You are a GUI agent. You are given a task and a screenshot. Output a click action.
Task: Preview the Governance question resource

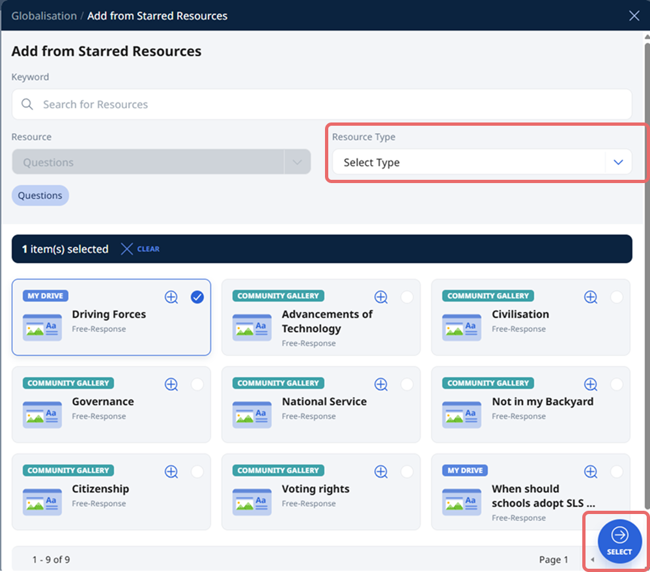[x=171, y=384]
